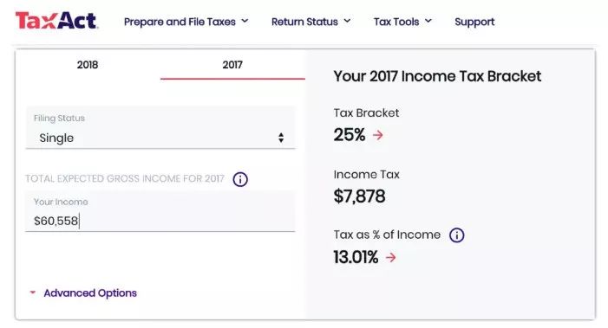Select the 2017 tab
This screenshot has width=608, height=328.
[x=232, y=65]
